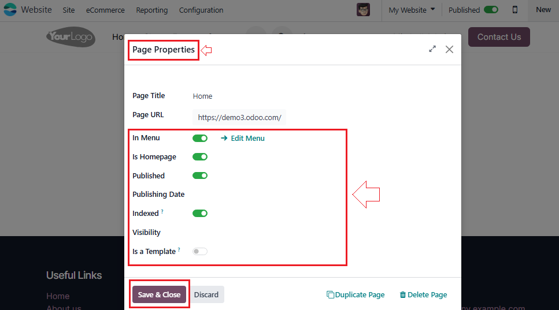Open the eCommerce menu
This screenshot has width=559, height=310.
(x=105, y=10)
